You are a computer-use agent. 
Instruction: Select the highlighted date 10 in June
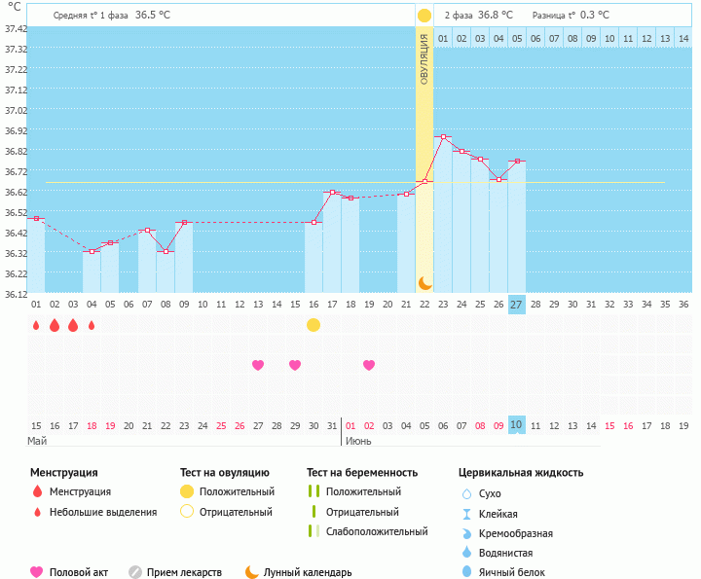tap(517, 425)
